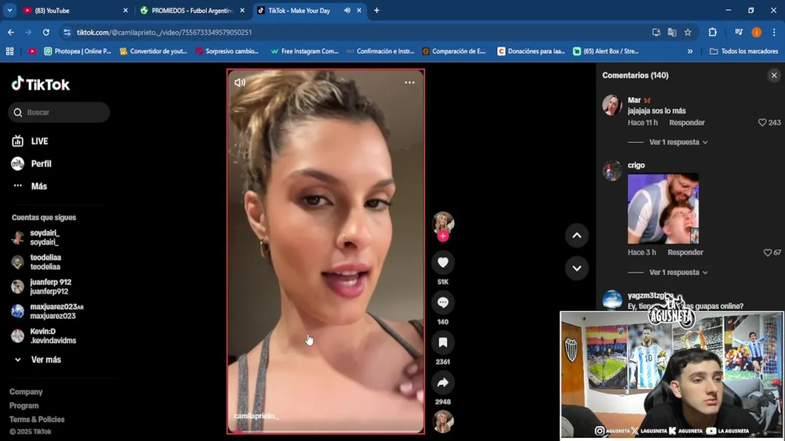Open Free Instagram Com... bookmark
The image size is (785, 441).
tap(304, 51)
